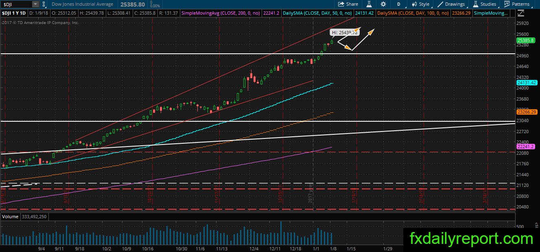The height and width of the screenshot is (252, 540).
Task: Click the Drawings pencil line icon
Action: 440,4
